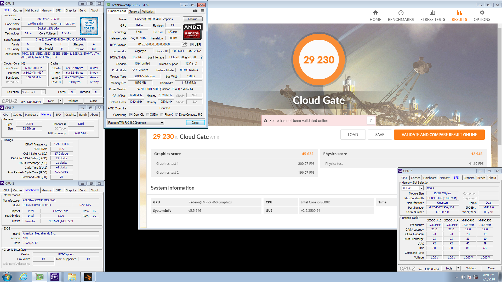Select Bench tab in the Memory CPU-Z window

(x=83, y=115)
